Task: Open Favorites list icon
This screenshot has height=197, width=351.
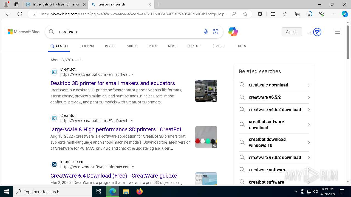Action: pyautogui.click(x=285, y=14)
